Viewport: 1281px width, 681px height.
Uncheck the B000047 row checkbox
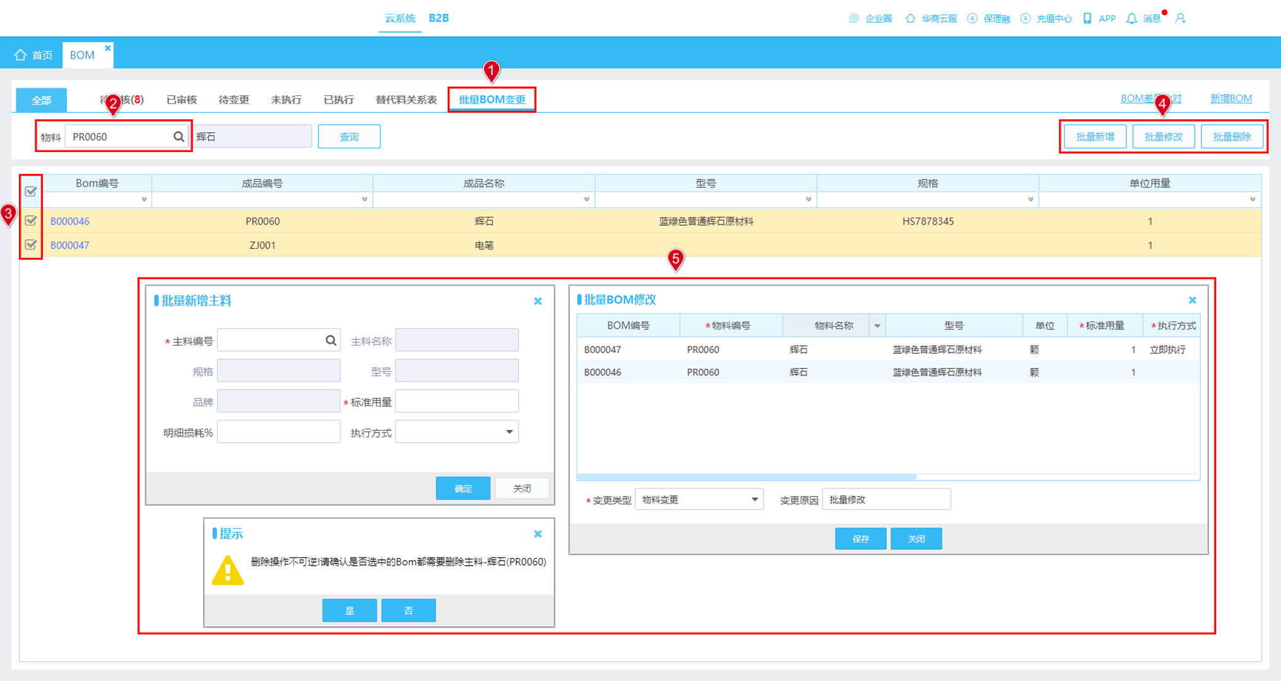pos(30,245)
